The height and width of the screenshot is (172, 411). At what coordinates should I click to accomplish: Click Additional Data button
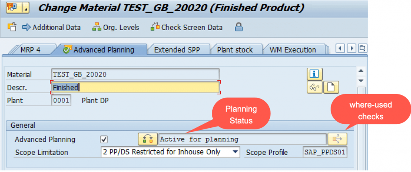coord(52,27)
